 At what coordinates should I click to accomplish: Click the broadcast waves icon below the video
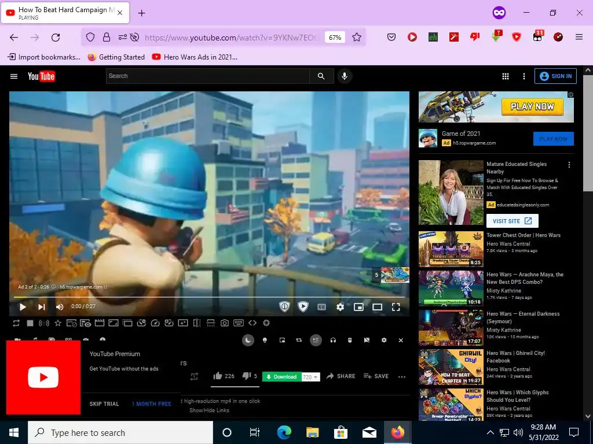pos(44,323)
